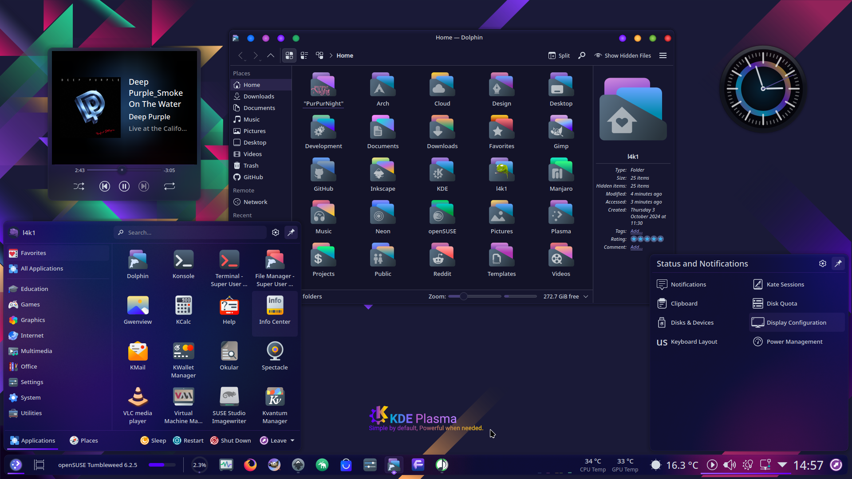Skip to previous track in player

(x=105, y=186)
